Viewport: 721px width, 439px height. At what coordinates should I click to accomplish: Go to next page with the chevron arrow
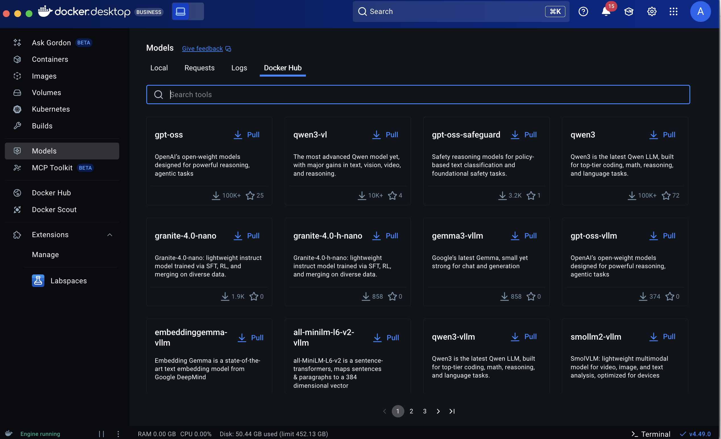(438, 411)
